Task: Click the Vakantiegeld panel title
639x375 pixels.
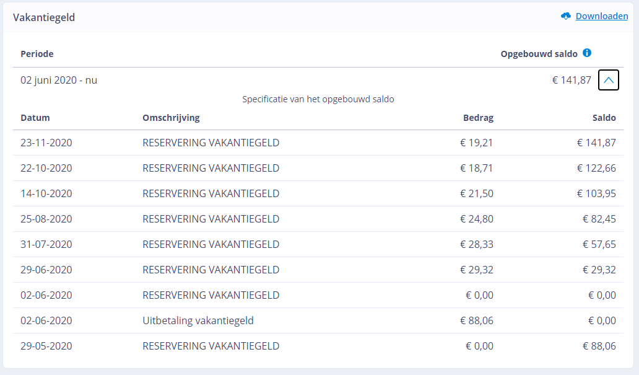Action: (x=44, y=17)
